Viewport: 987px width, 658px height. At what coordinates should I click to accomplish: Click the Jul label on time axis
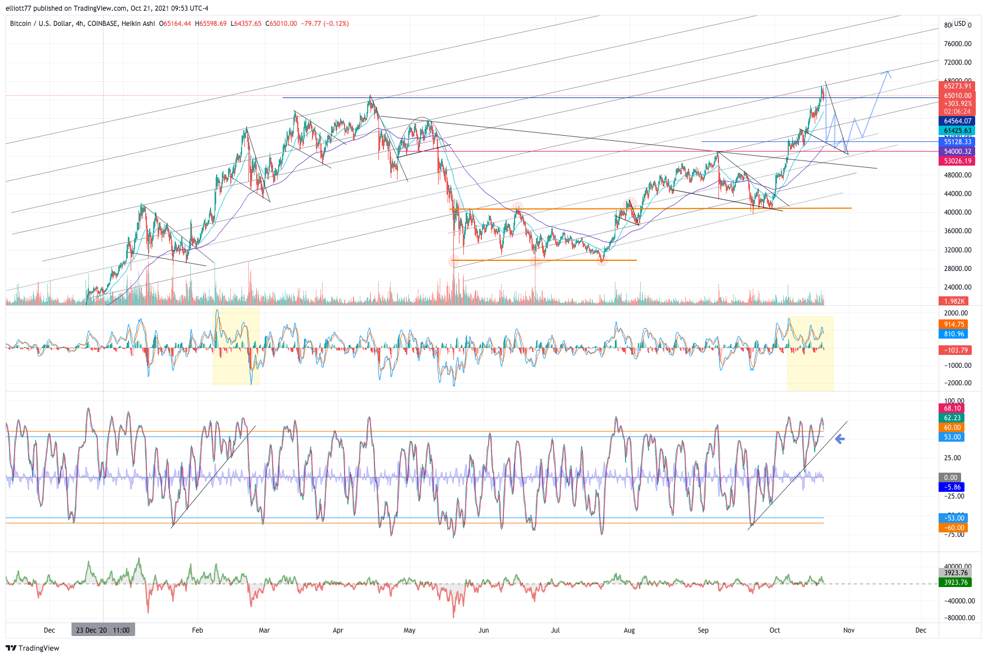click(555, 630)
